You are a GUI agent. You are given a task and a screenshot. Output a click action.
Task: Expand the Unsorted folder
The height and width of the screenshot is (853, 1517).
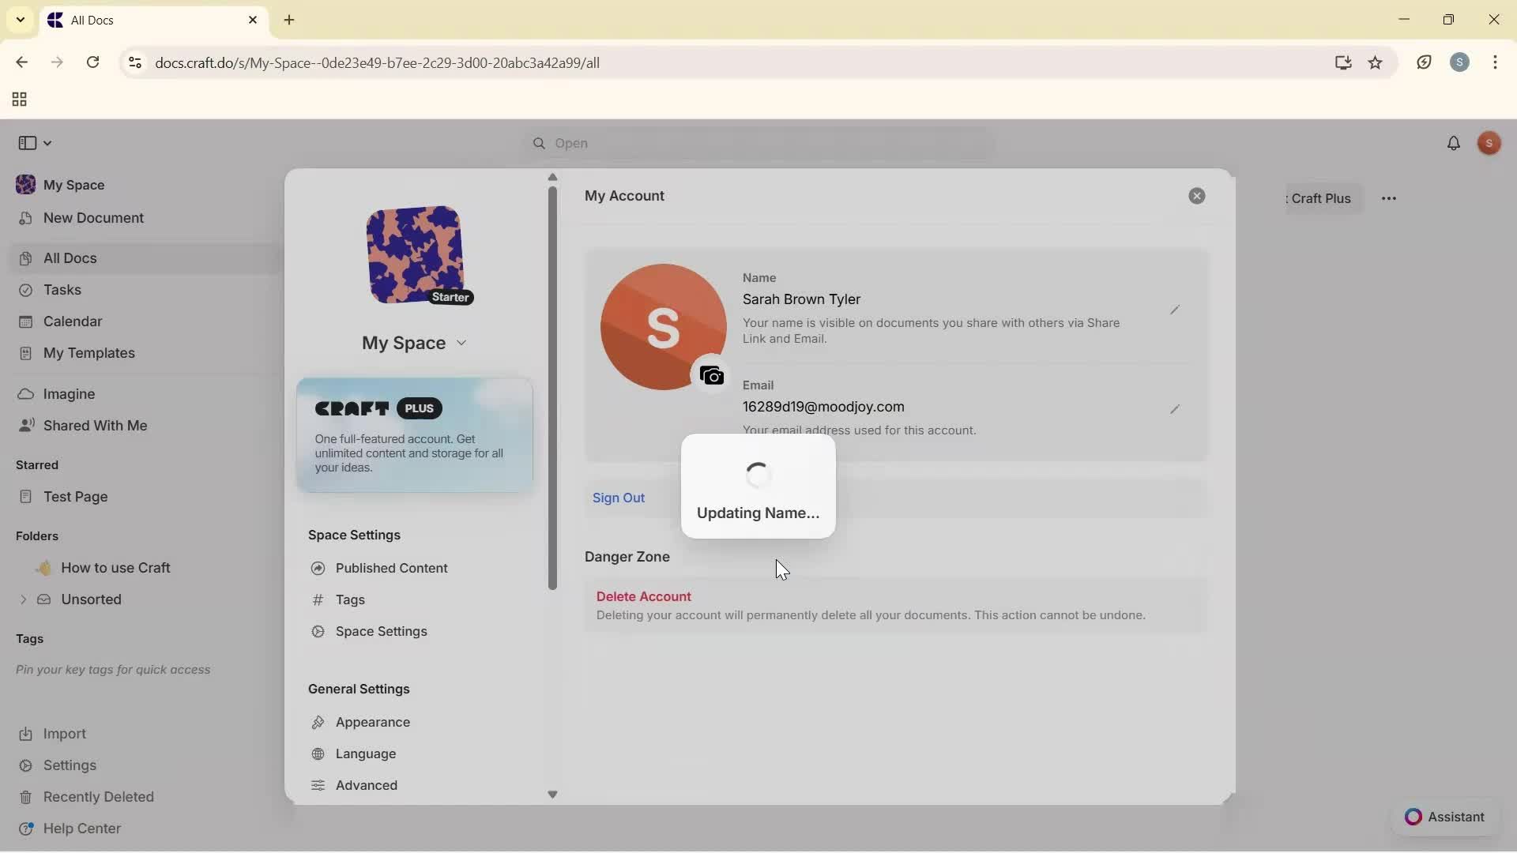[23, 599]
